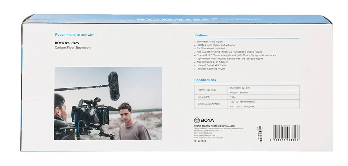This screenshot has width=348, height=166.
Task: Click the faded title on the blue flap
Action: point(177,19)
